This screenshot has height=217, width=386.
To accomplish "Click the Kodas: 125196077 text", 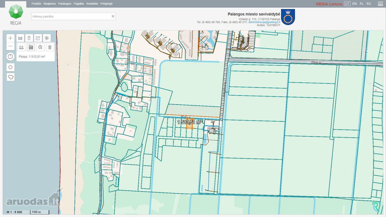I will (268, 25).
